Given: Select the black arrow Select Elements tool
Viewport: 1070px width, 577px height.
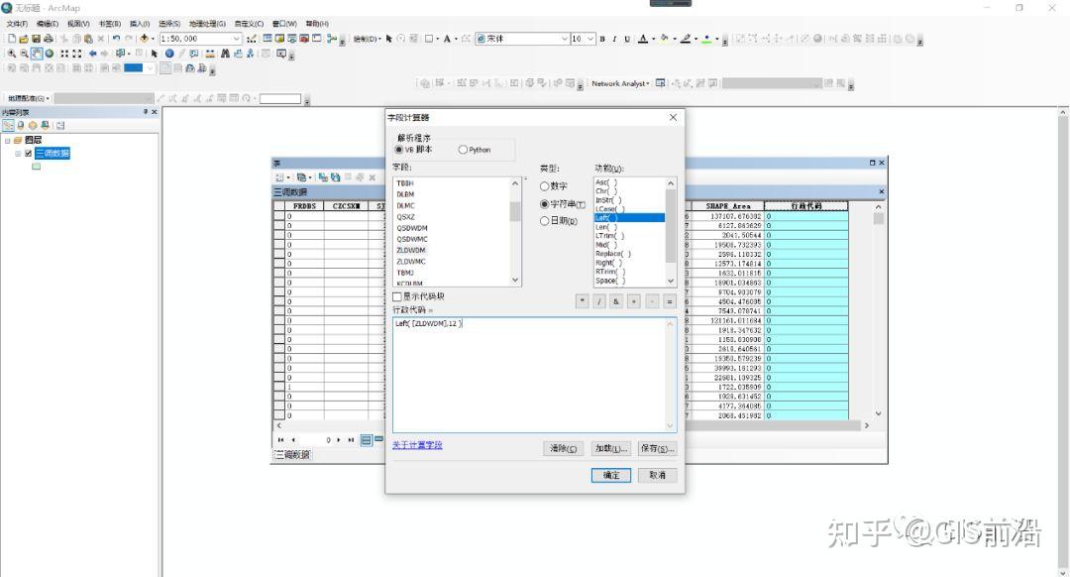Looking at the screenshot, I should pos(155,54).
